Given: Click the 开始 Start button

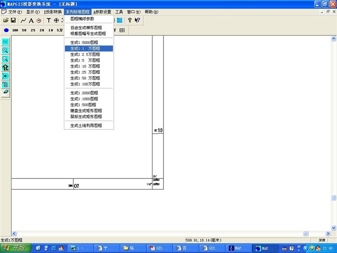Looking at the screenshot, I should pyautogui.click(x=16, y=248).
